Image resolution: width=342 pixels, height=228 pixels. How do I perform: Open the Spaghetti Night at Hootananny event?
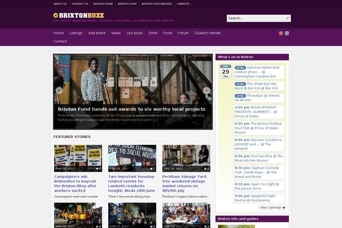click(x=259, y=198)
